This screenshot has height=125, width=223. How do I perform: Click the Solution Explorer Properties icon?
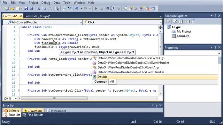pyautogui.click(x=168, y=22)
